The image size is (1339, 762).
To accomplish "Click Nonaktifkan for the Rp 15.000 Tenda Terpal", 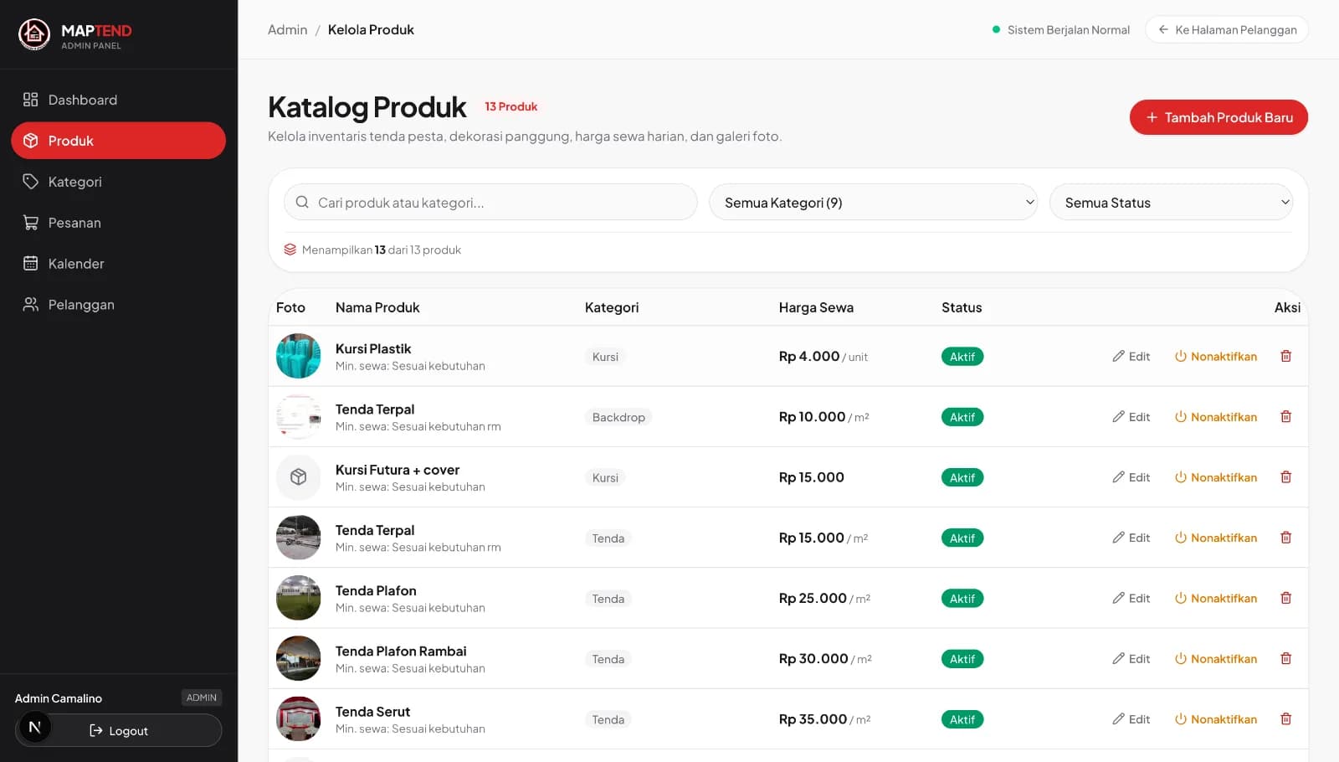I will [1216, 538].
